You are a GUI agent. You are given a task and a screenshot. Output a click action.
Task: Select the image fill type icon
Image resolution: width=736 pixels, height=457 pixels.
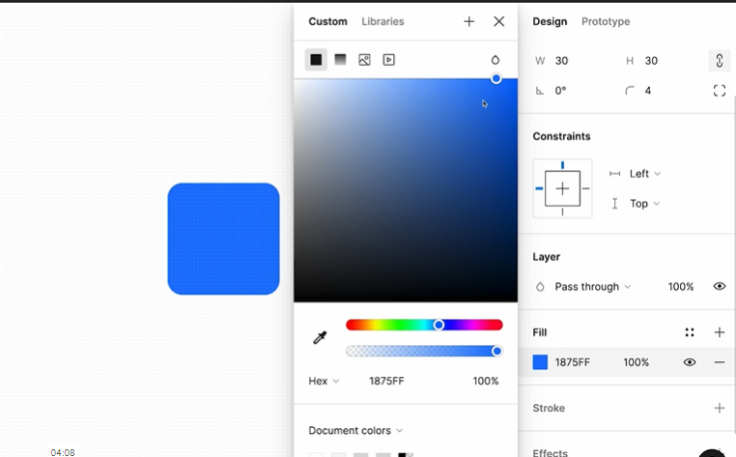coord(364,60)
